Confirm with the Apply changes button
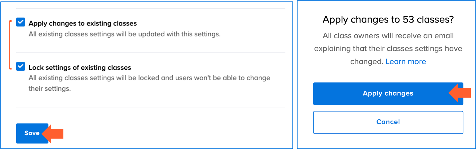The width and height of the screenshot is (476, 149). coord(388,93)
